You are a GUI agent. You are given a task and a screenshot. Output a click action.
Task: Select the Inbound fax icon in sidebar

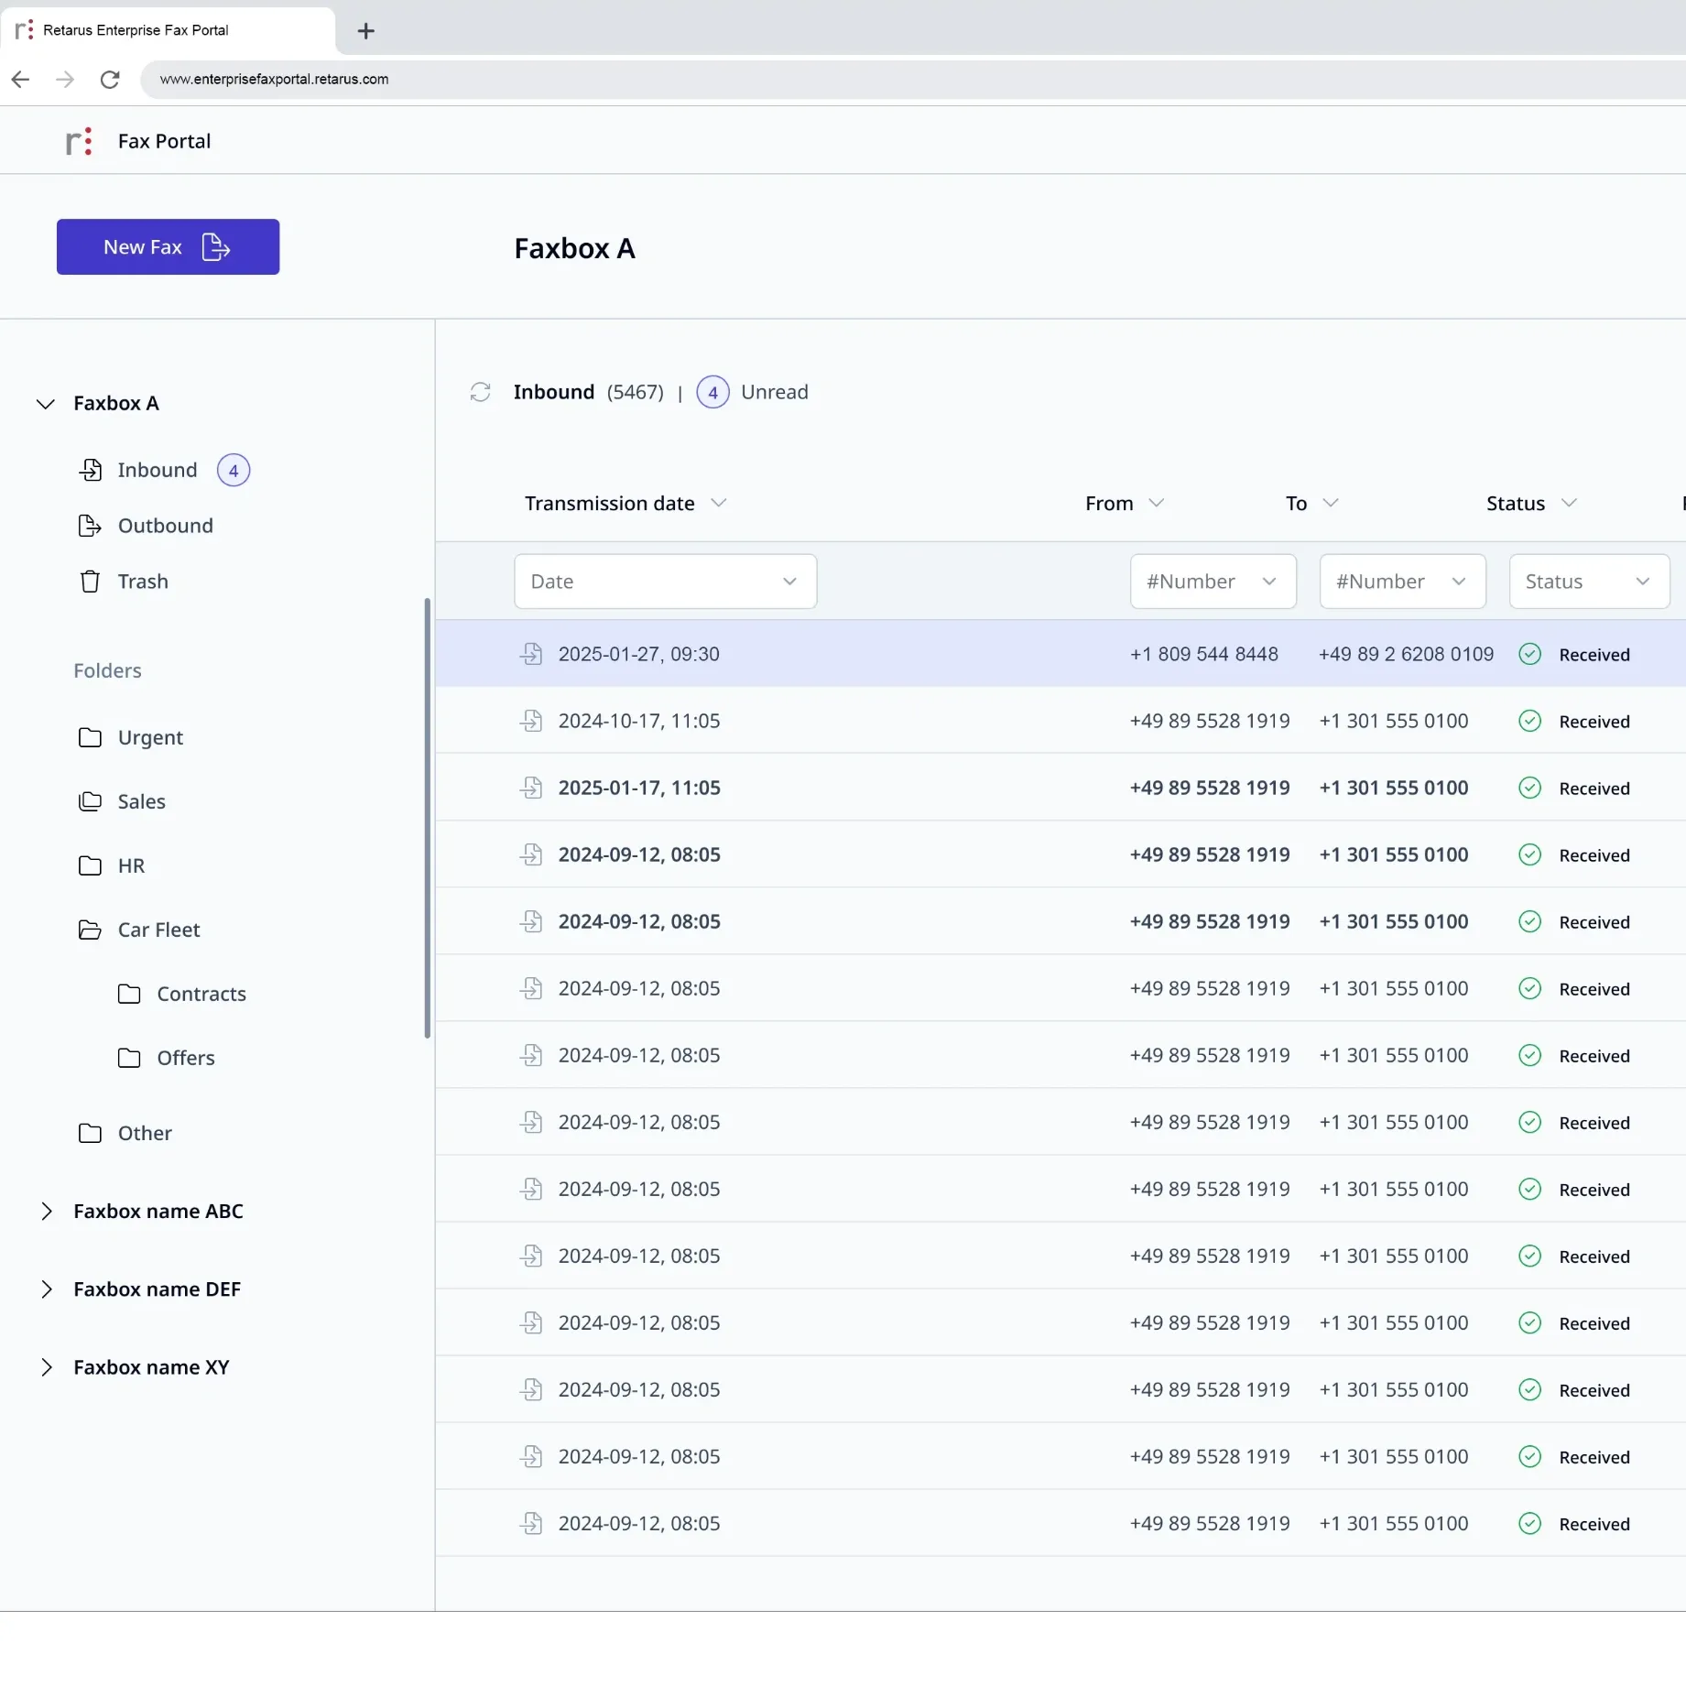pos(90,470)
